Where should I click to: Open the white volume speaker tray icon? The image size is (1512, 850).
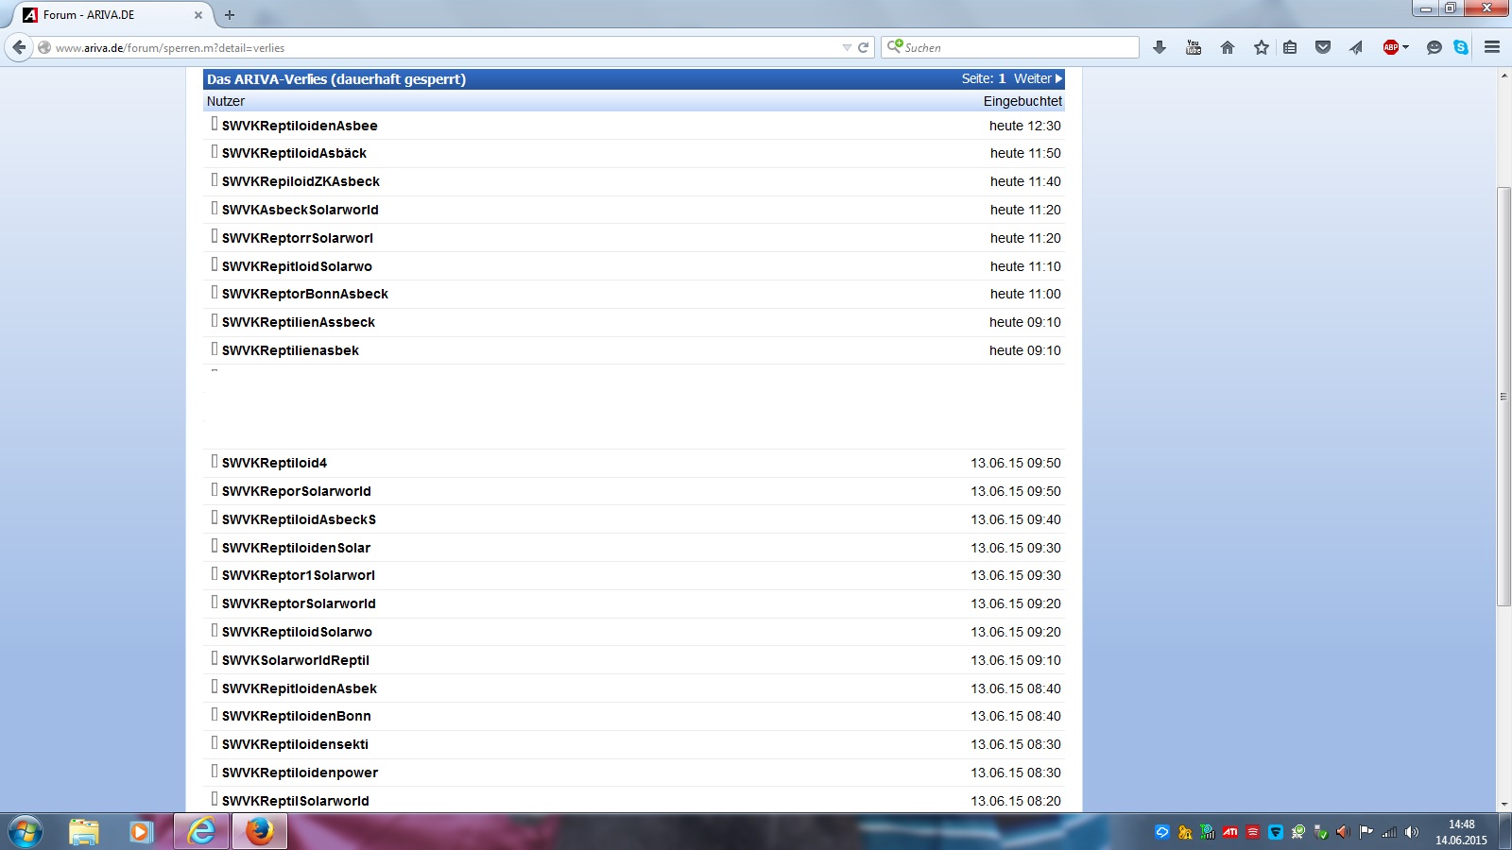(x=1412, y=832)
